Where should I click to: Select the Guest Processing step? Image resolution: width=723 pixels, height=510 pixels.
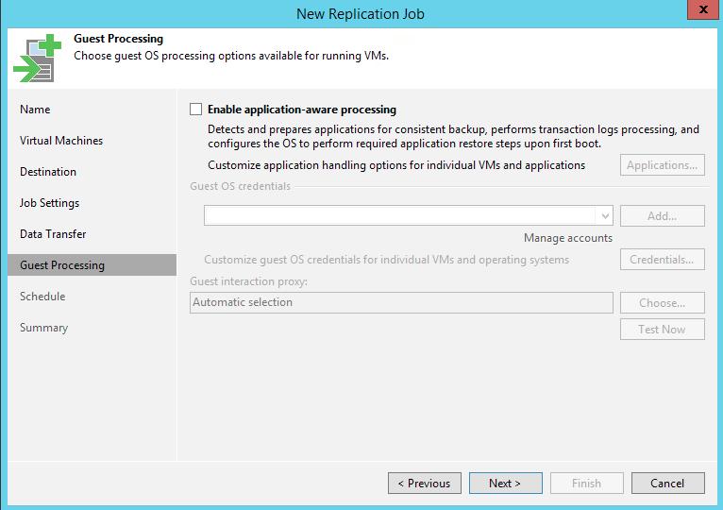tap(92, 265)
